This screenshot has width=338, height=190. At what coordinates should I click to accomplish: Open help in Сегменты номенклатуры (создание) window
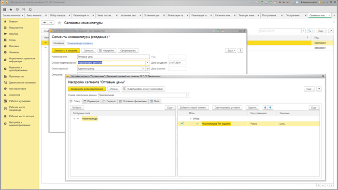tap(240, 51)
